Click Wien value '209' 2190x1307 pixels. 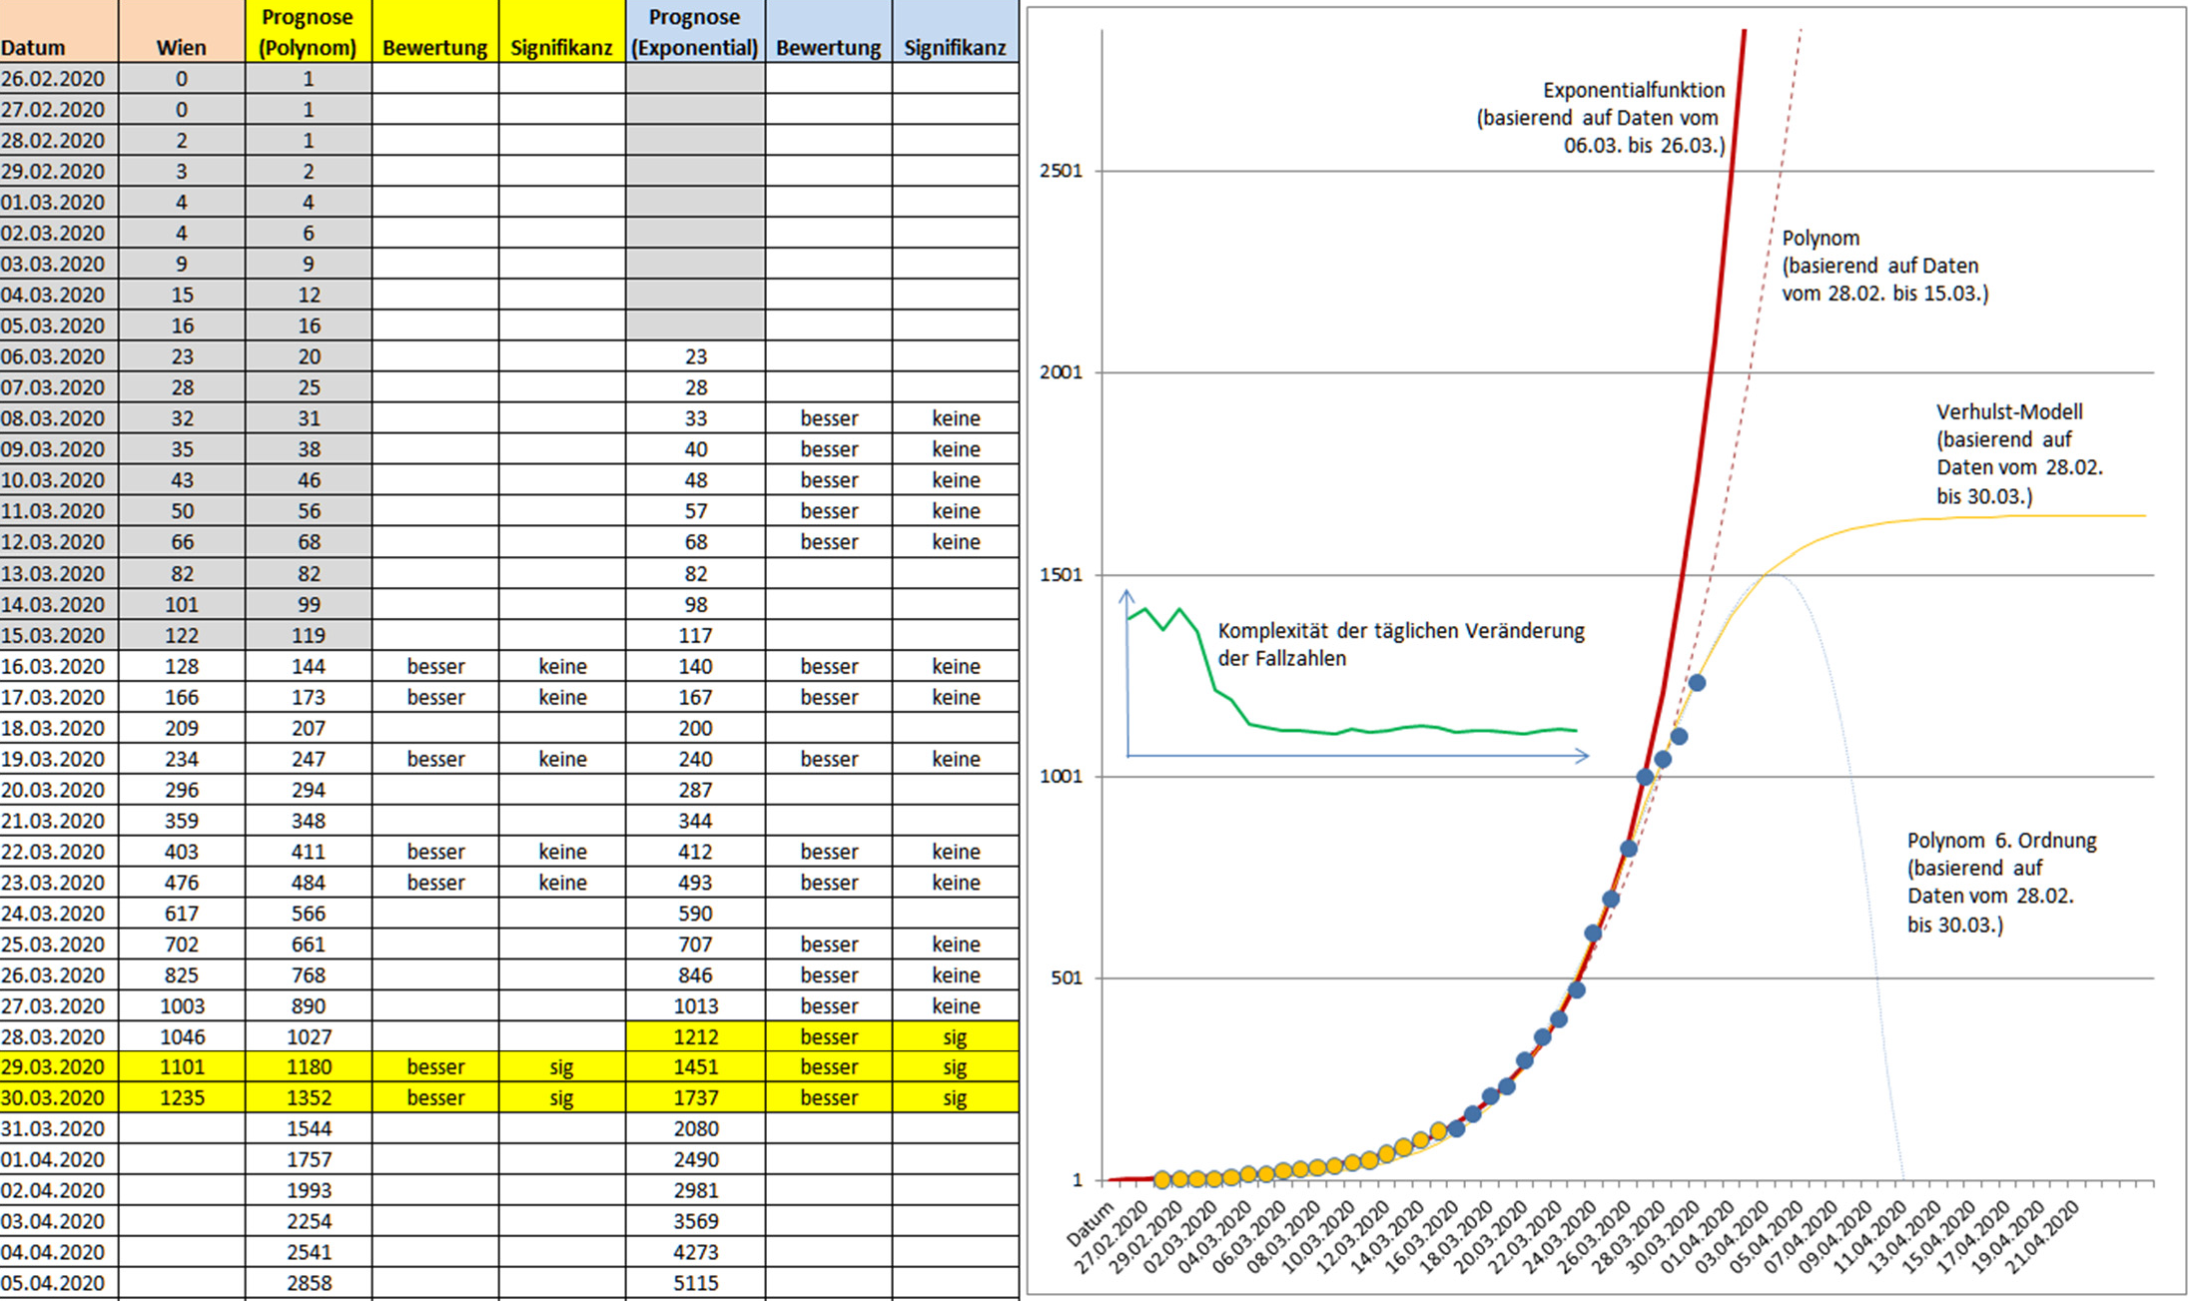(x=182, y=728)
